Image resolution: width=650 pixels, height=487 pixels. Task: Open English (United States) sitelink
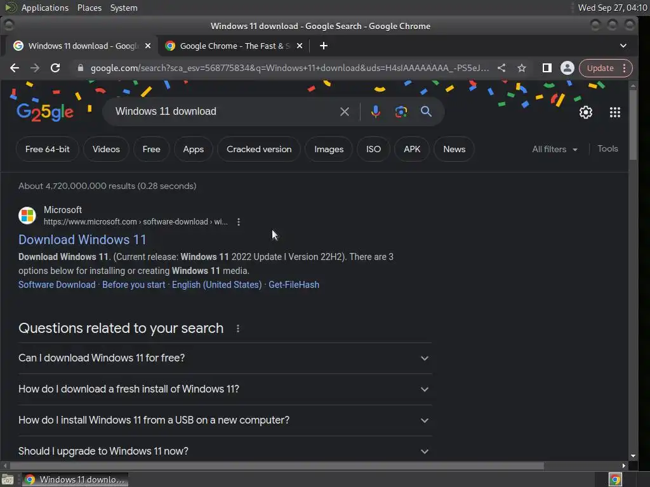click(x=217, y=285)
